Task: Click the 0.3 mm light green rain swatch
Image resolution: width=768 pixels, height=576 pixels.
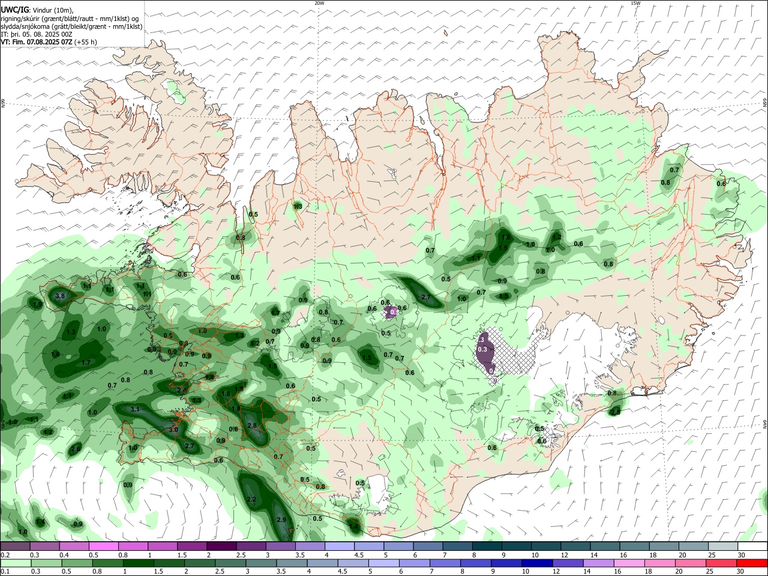Action: click(46, 563)
